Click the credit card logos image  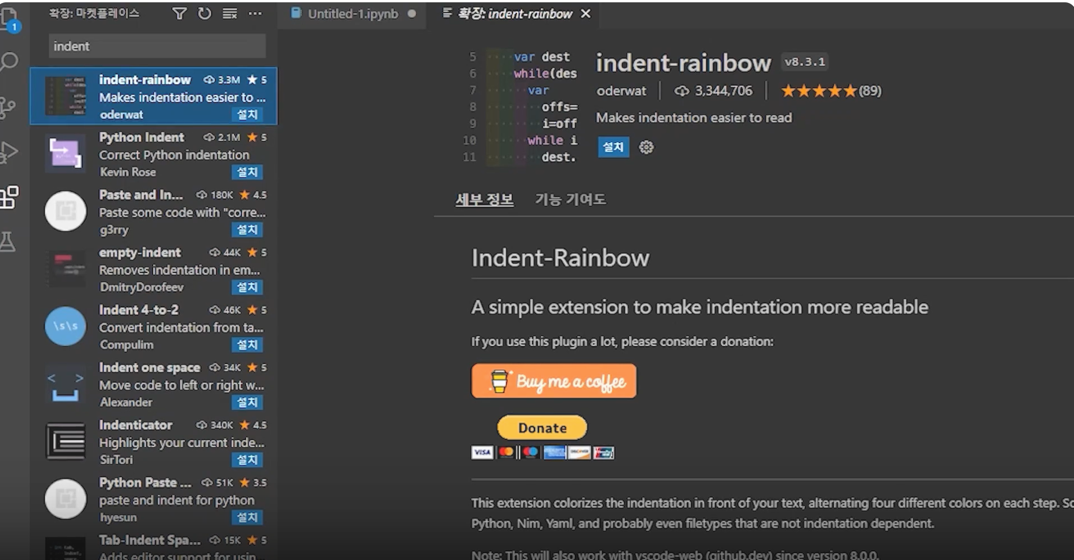tap(542, 452)
